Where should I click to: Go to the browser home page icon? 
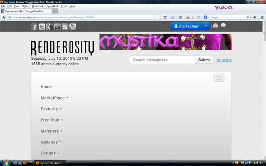[x=262, y=17]
